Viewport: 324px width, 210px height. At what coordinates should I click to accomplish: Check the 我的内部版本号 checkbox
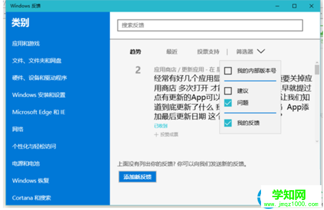click(x=228, y=70)
